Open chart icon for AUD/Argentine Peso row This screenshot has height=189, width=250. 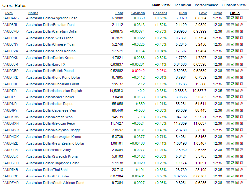(233, 18)
